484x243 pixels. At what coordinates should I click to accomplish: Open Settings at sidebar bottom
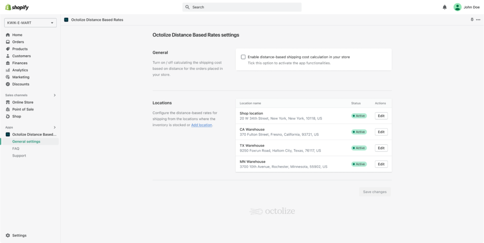coord(19,235)
